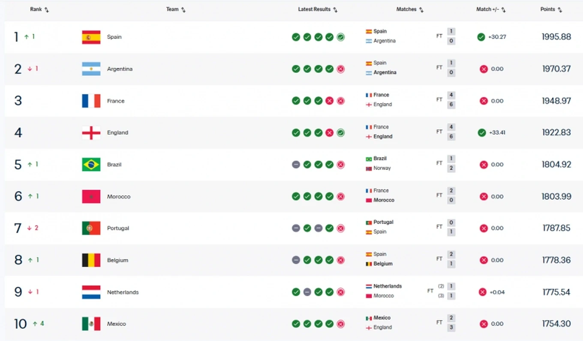
Task: Open team name France in rank 3 row
Action: [116, 101]
